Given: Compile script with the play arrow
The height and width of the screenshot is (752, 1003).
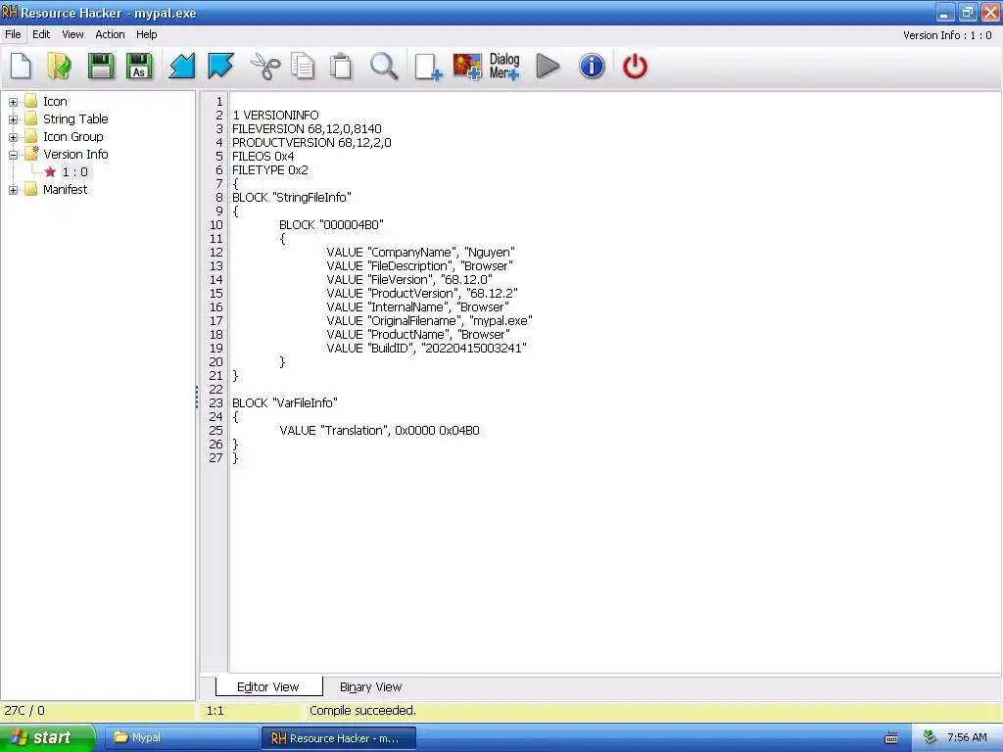Looking at the screenshot, I should 548,66.
